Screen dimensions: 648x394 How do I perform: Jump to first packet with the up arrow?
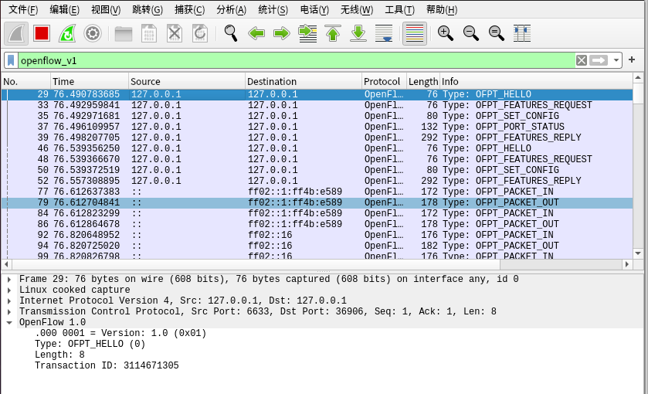(333, 33)
